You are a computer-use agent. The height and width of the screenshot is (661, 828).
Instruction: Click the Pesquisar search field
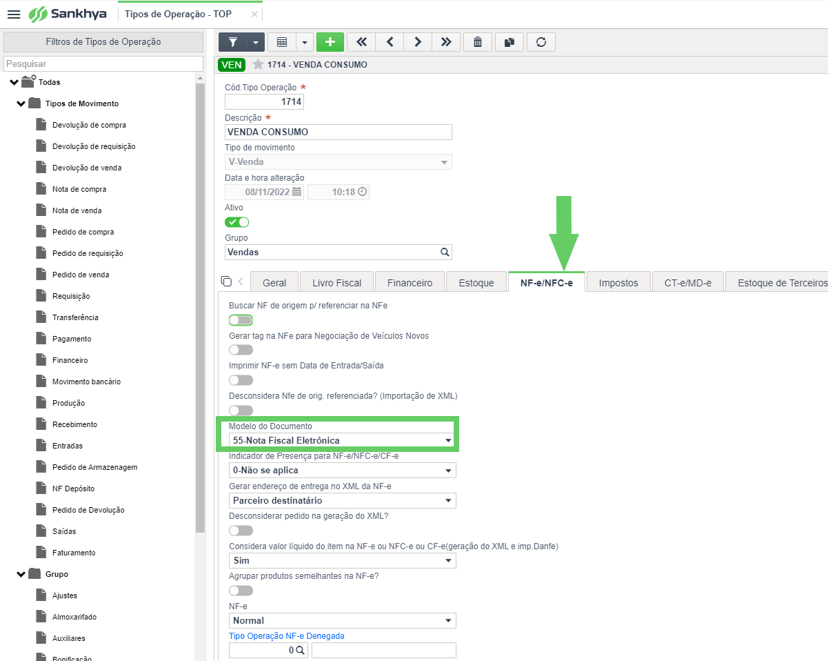click(103, 63)
